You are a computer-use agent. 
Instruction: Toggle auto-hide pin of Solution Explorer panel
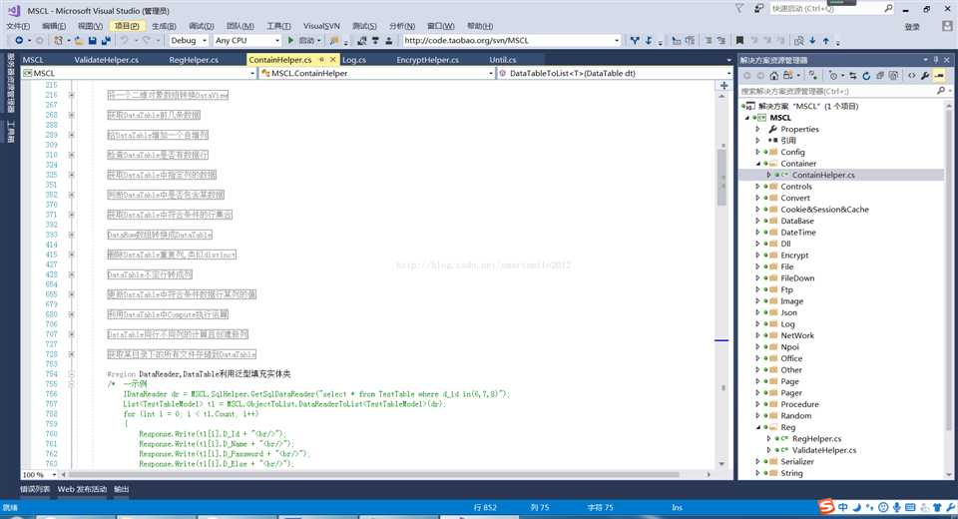pos(936,60)
